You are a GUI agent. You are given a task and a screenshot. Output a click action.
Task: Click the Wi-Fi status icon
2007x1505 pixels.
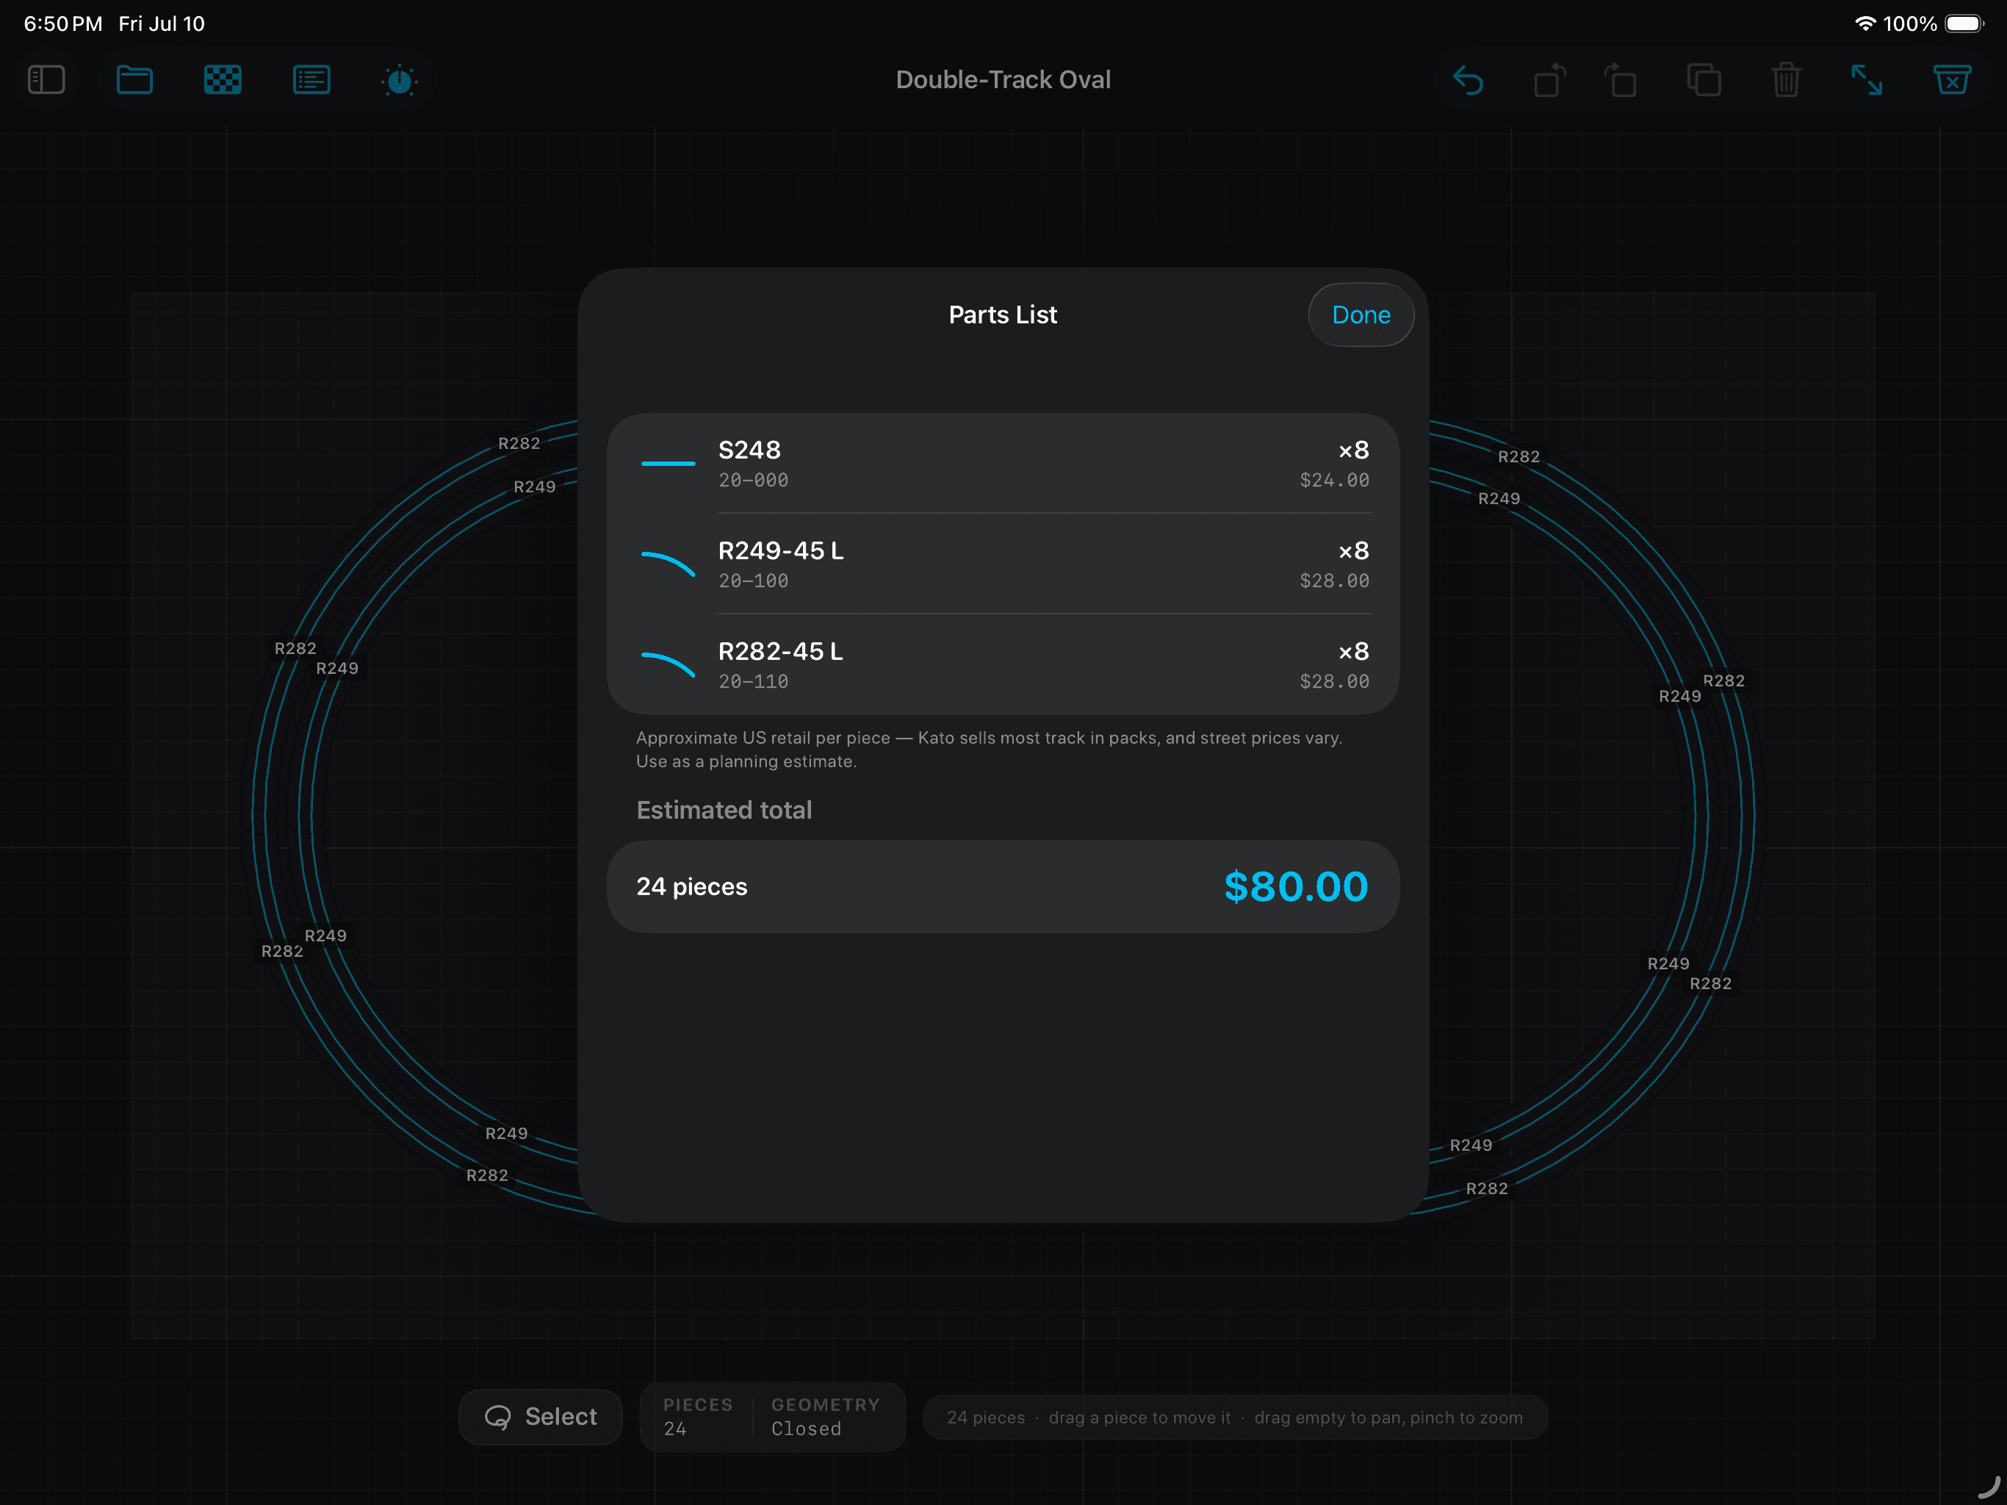click(1864, 24)
